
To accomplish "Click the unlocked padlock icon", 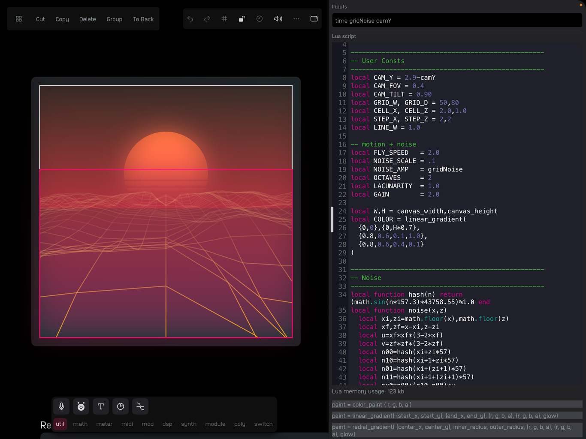I will coord(242,18).
